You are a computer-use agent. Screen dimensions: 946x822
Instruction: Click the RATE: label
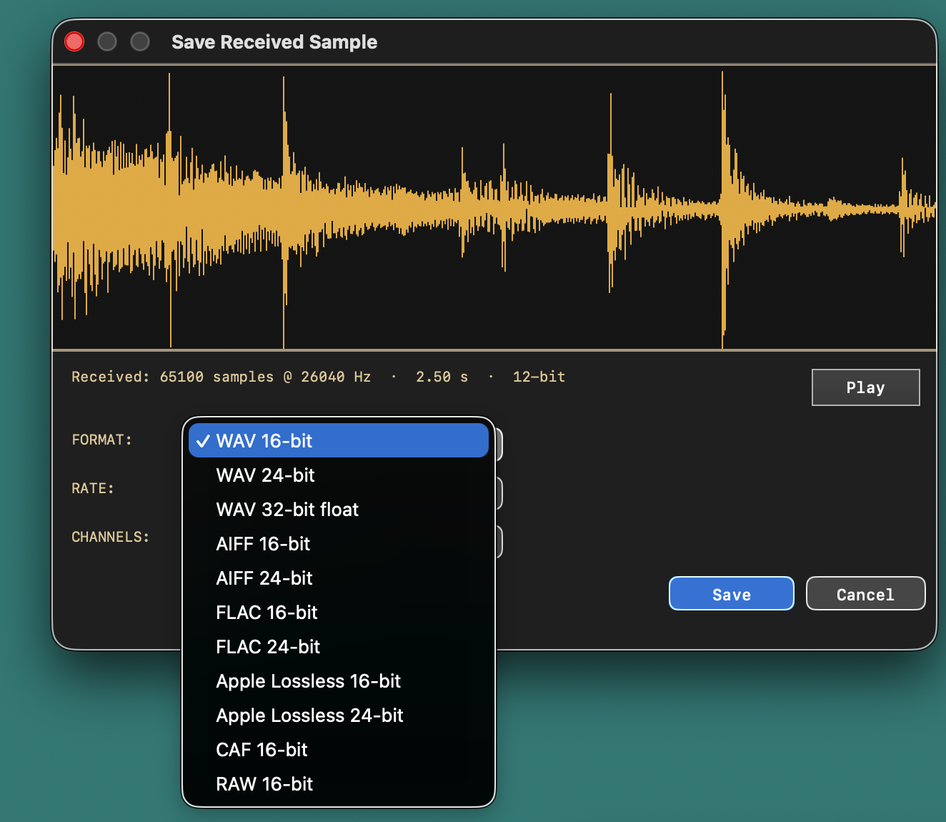93,488
